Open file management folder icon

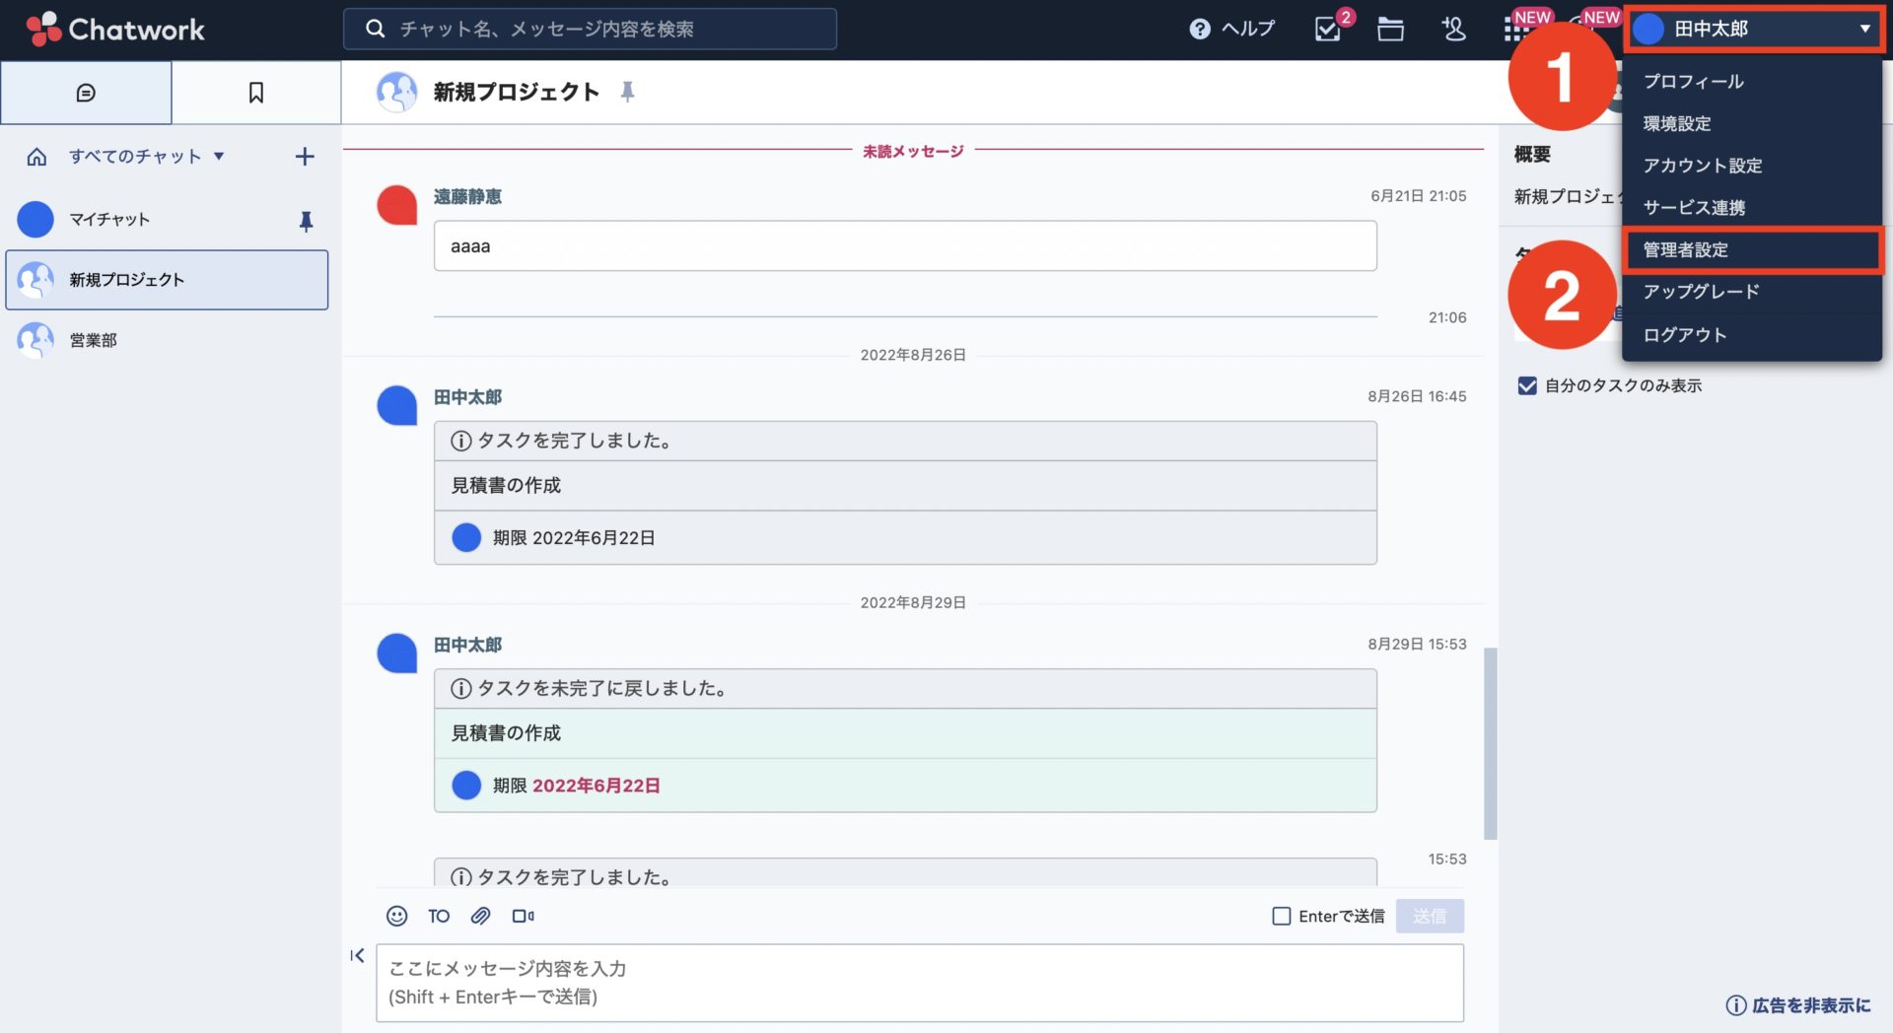point(1390,30)
